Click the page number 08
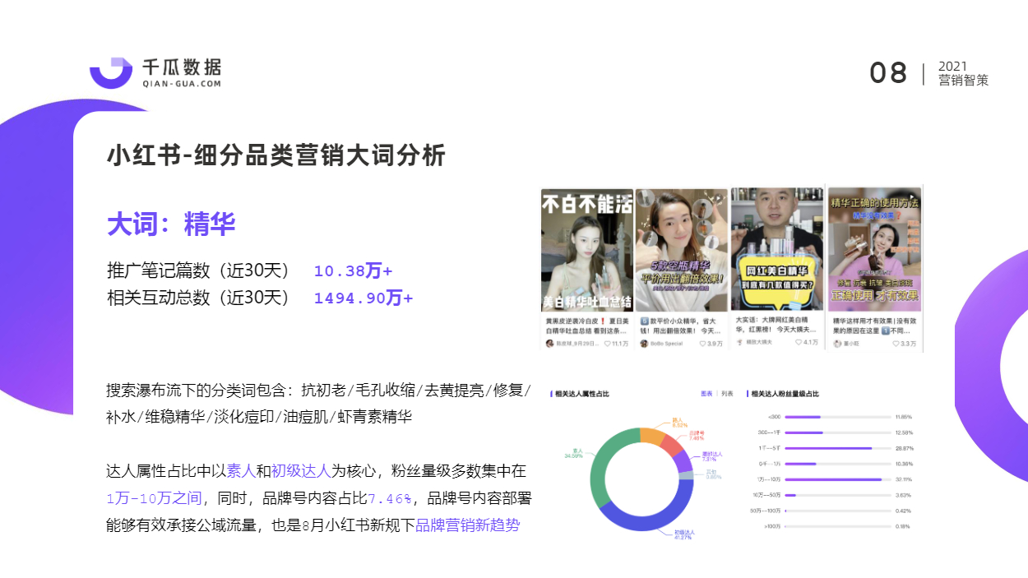 coord(888,73)
